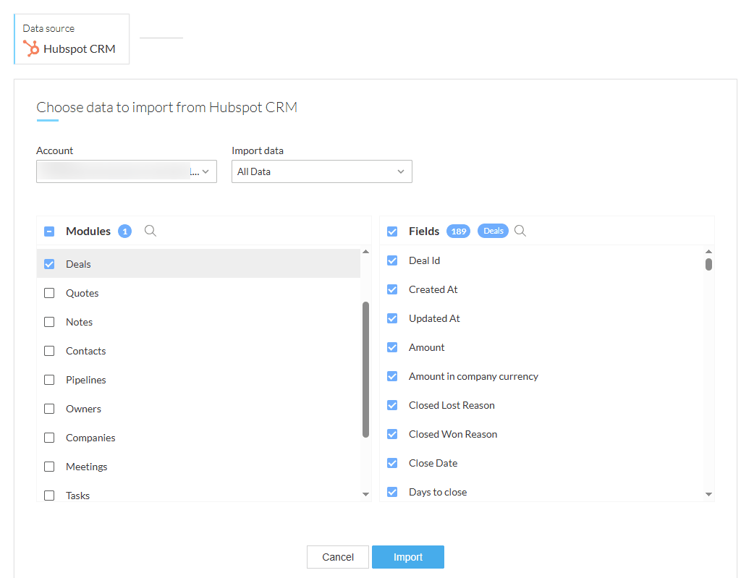The width and height of the screenshot is (754, 578).
Task: Search fields using magnifier icon
Action: point(520,231)
